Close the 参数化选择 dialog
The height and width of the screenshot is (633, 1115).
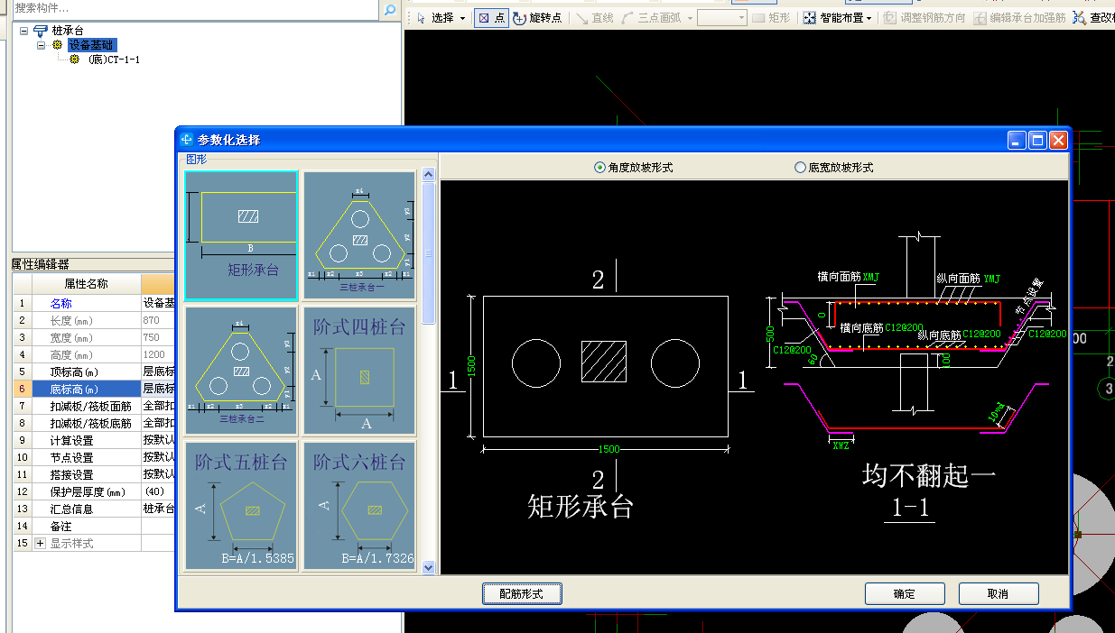1058,140
